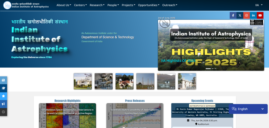The width and height of the screenshot is (269, 128).
Task: Go to previous carousel slide arrow
Action: (x=161, y=45)
